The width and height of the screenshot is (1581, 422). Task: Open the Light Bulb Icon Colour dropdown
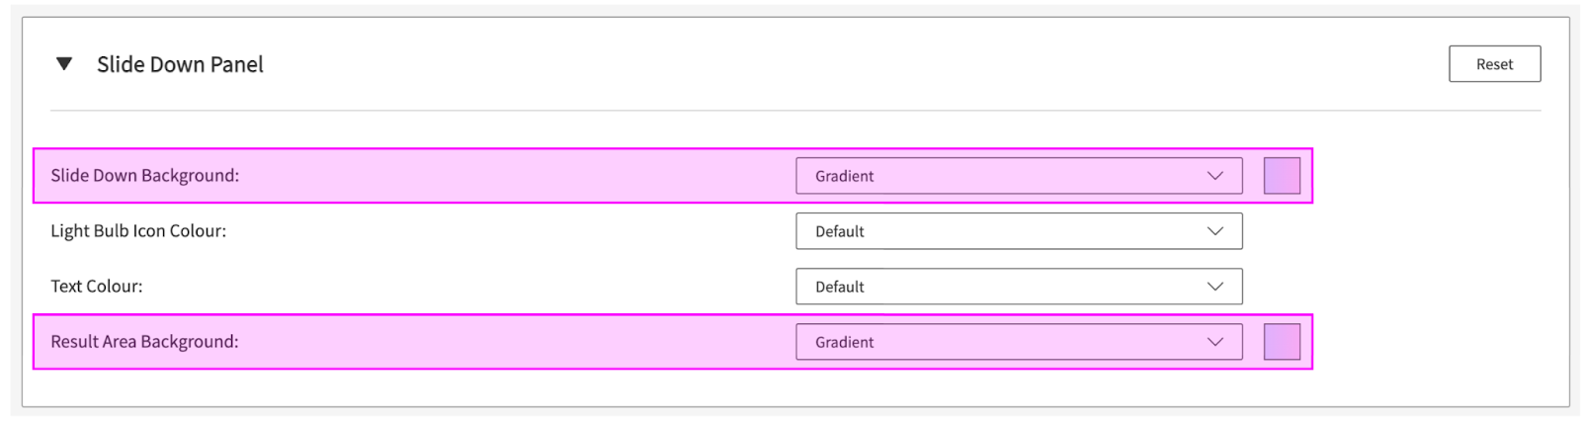(1018, 231)
